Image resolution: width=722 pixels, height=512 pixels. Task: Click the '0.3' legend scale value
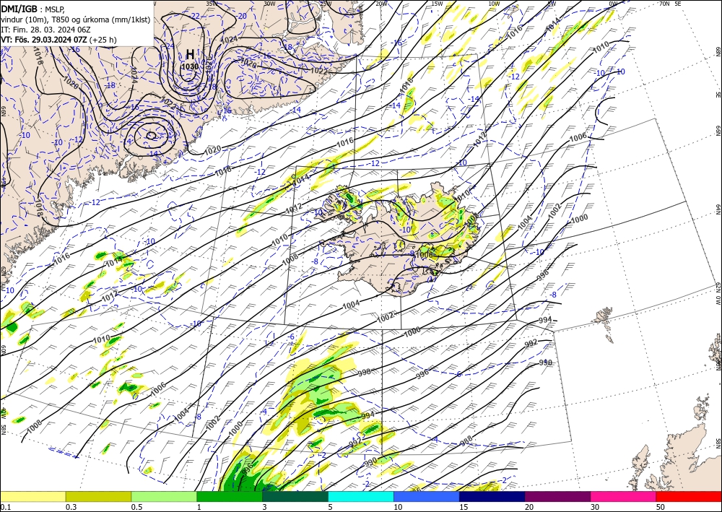(71, 507)
